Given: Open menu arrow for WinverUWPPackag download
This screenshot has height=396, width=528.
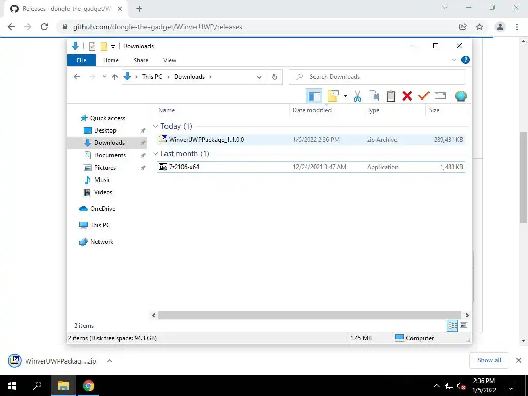Looking at the screenshot, I should tap(110, 361).
